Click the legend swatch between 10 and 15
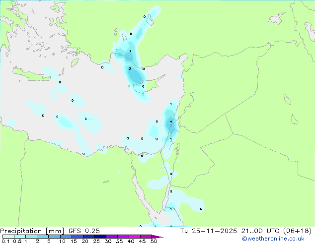Screen dimensions: 315x243 click(66, 237)
